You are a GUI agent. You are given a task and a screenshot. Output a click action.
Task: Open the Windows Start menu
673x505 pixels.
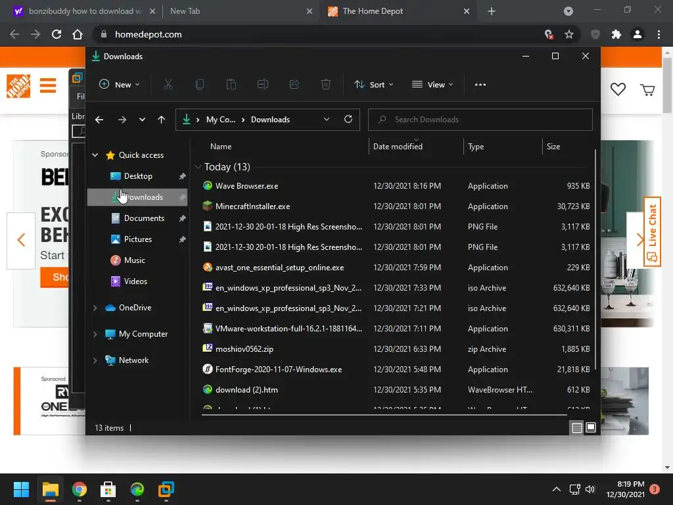click(x=21, y=489)
